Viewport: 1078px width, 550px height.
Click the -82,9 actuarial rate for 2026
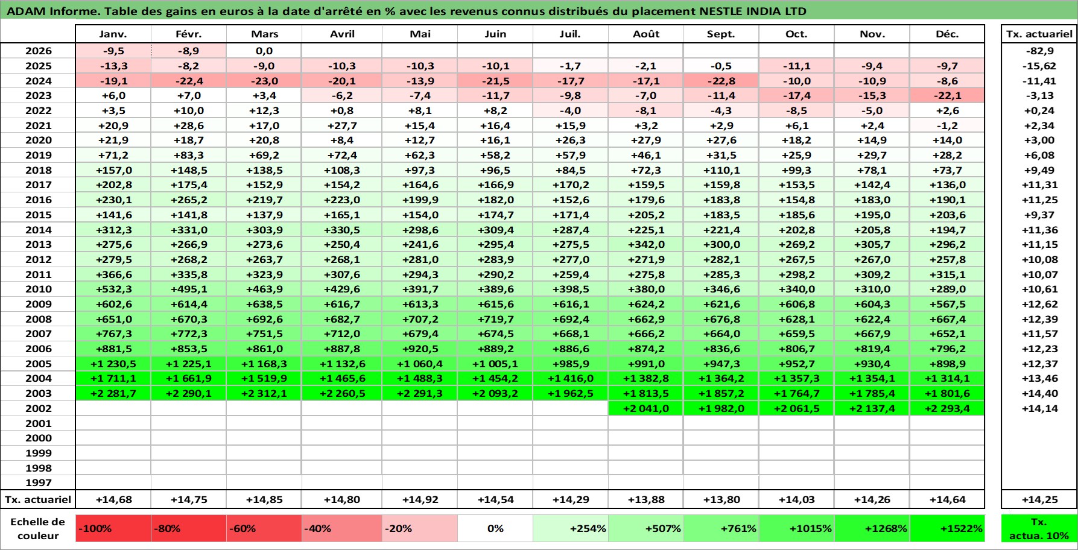coord(1039,51)
